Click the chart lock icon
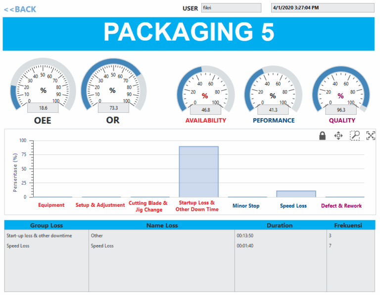Image resolution: width=380 pixels, height=295 pixels. [322, 136]
